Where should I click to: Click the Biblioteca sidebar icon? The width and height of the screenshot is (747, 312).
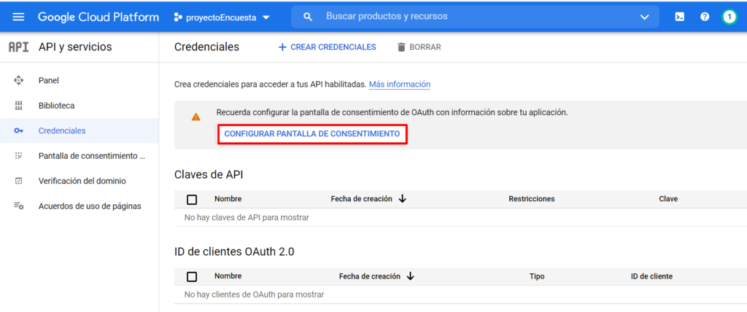pos(18,106)
